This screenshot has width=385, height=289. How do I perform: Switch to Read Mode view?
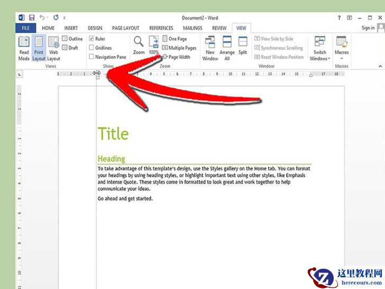pyautogui.click(x=24, y=48)
